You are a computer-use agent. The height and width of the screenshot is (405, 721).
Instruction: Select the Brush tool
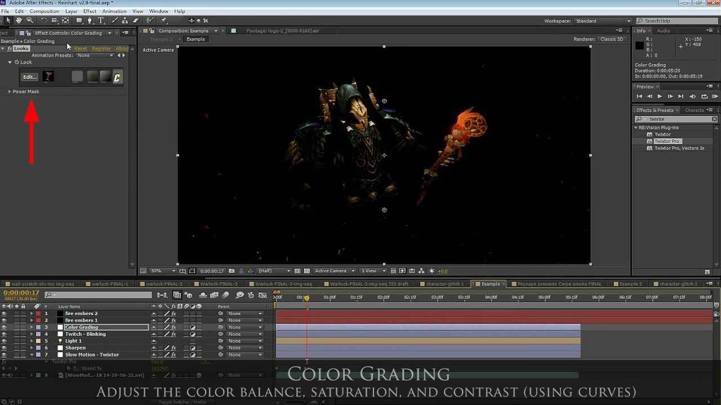(115, 21)
